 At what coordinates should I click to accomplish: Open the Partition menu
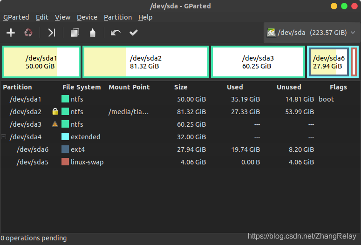pyautogui.click(x=118, y=17)
